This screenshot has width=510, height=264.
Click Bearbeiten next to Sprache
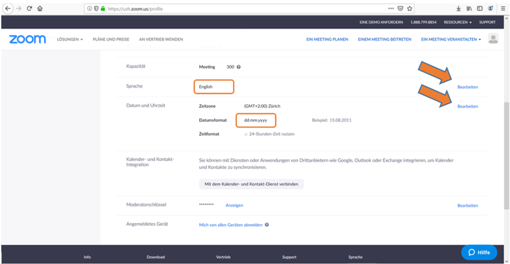click(x=467, y=87)
